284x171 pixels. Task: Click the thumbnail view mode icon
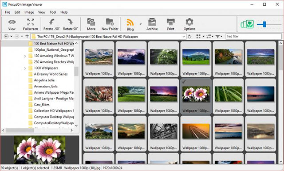point(198,36)
